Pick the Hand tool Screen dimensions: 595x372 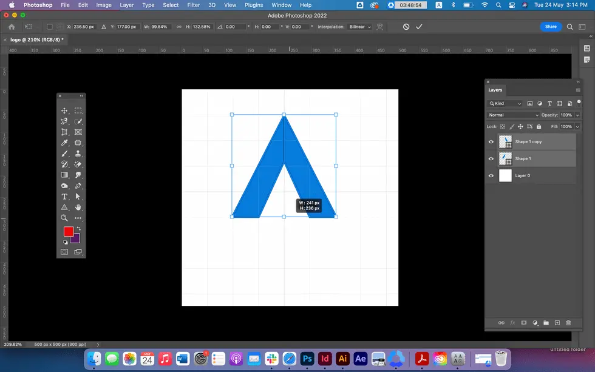coord(78,207)
